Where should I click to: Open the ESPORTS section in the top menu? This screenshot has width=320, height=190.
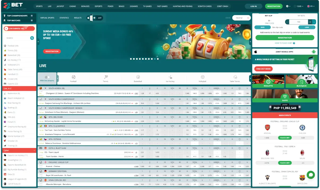click(98, 6)
